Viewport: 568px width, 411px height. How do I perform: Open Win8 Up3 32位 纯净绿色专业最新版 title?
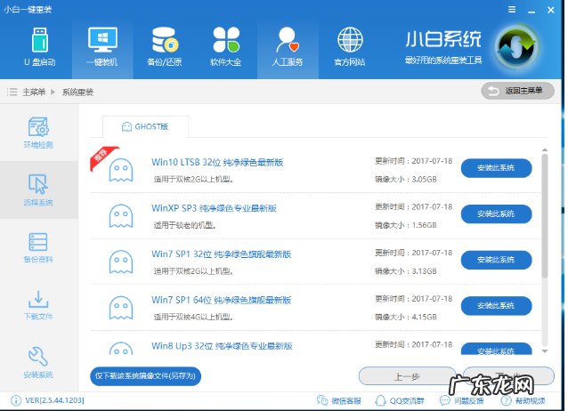pyautogui.click(x=222, y=346)
